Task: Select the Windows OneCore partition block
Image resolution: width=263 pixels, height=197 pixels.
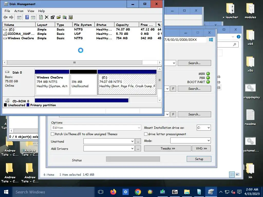Action: click(52, 82)
